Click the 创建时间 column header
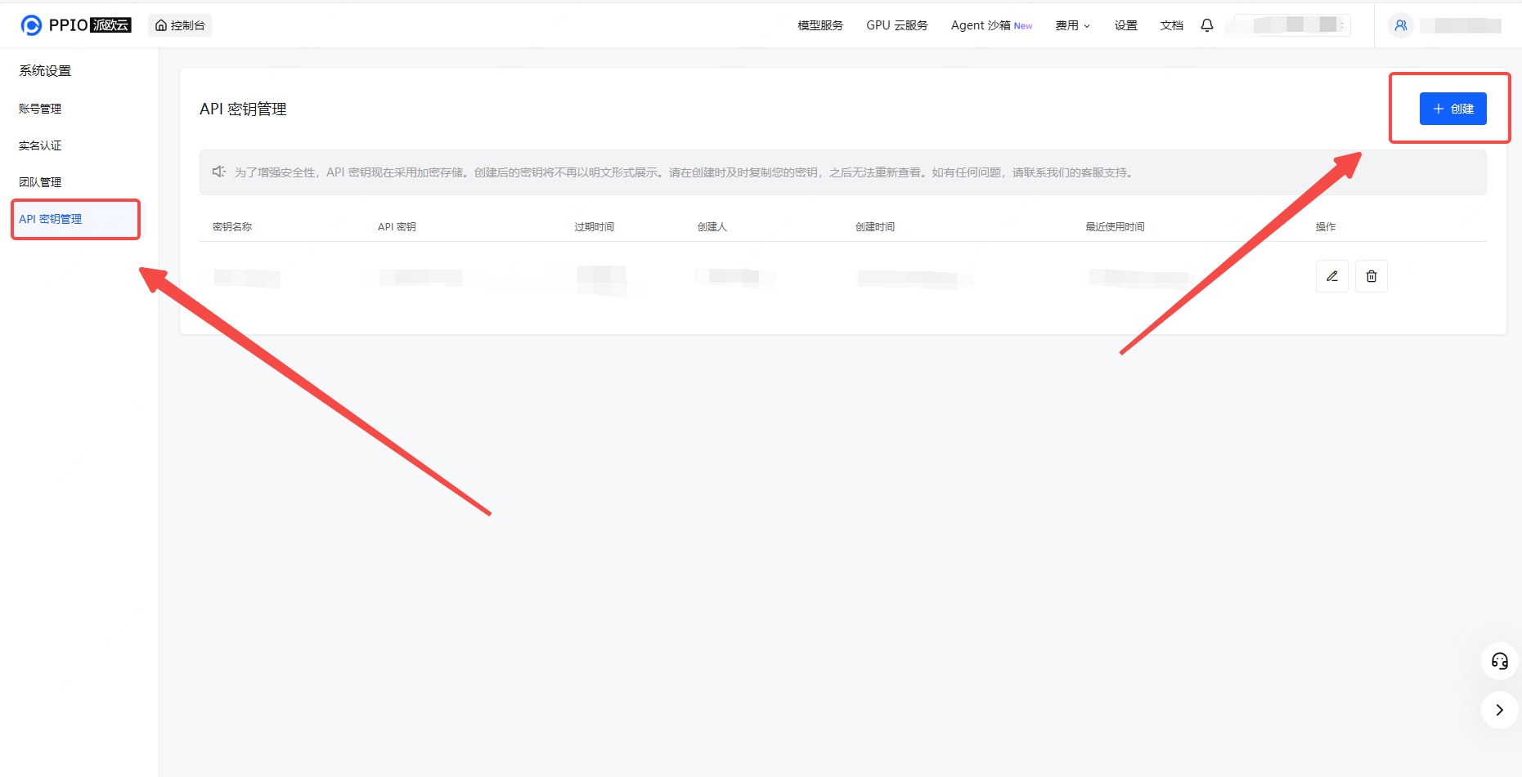This screenshot has width=1522, height=777. (875, 227)
